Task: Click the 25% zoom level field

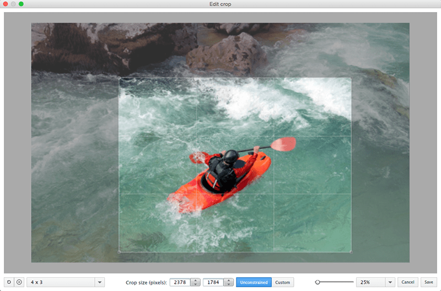Action: [370, 282]
